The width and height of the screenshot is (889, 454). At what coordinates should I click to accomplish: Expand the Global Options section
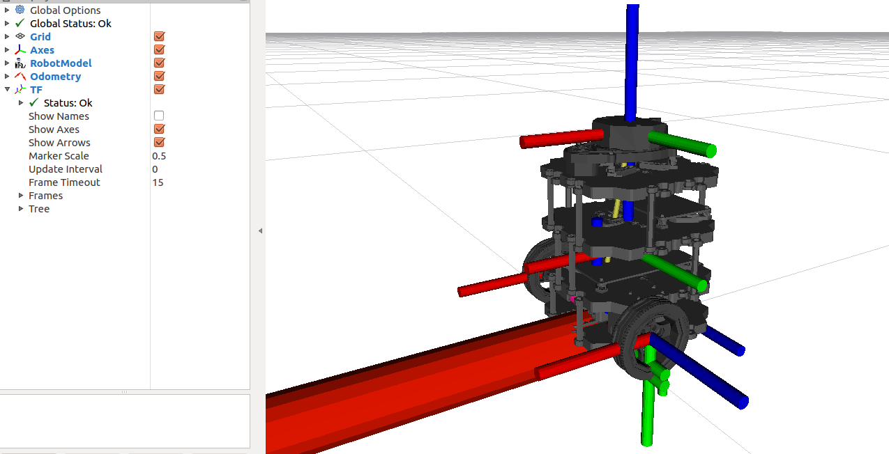pyautogui.click(x=7, y=10)
